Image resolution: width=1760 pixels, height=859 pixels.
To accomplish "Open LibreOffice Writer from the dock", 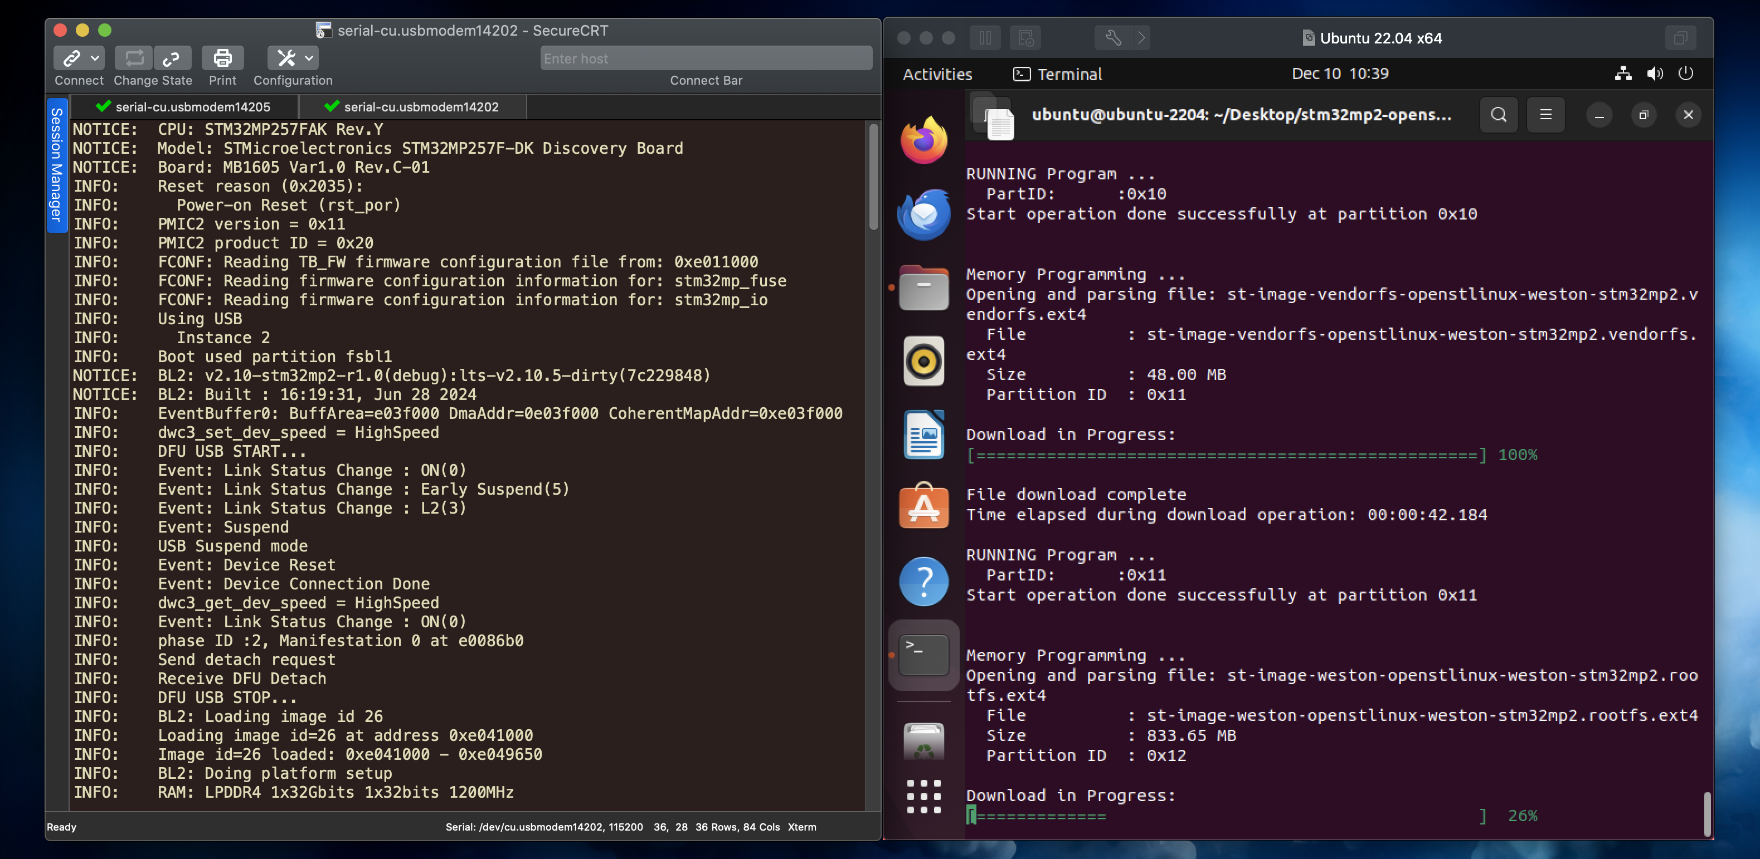I will click(923, 435).
